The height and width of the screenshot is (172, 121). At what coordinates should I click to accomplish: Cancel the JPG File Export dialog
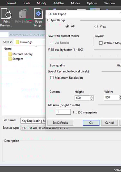point(109,123)
